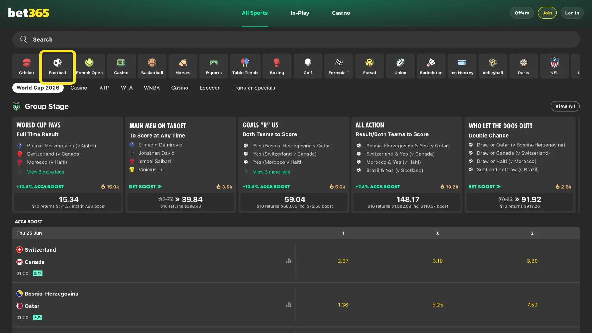Screen dimensions: 592x333
Task: Click the bet365 logo
Action: [29, 13]
